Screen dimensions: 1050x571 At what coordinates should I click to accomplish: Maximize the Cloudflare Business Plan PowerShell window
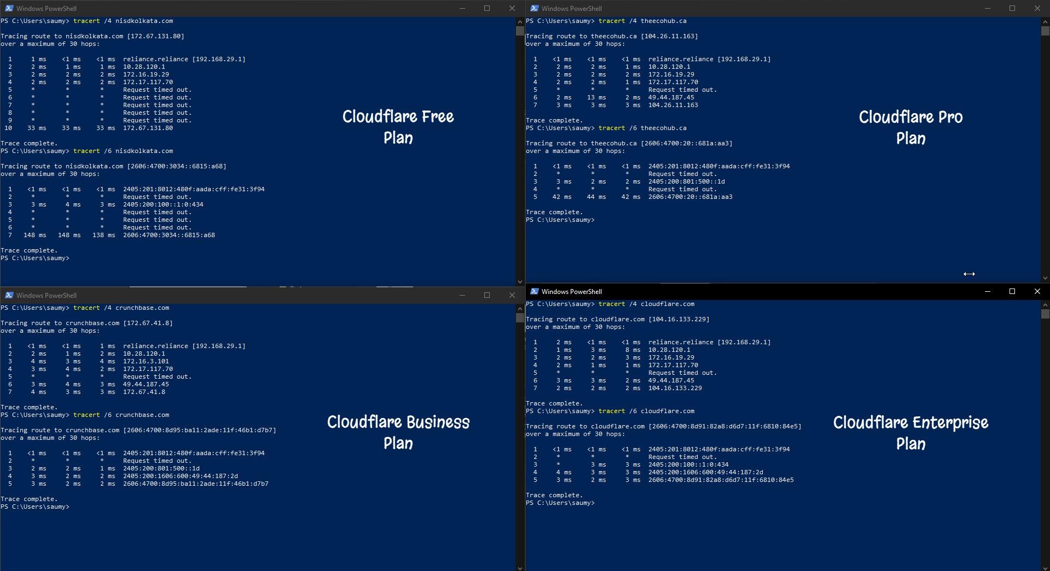pyautogui.click(x=487, y=295)
